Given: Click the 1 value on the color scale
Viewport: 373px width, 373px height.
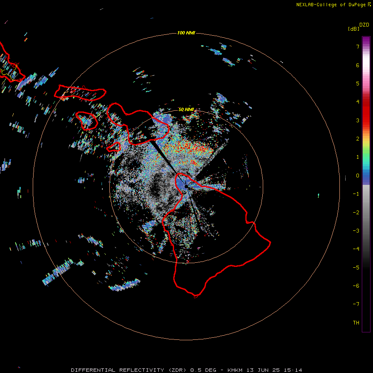Looking at the screenshot, I should click(x=358, y=157).
